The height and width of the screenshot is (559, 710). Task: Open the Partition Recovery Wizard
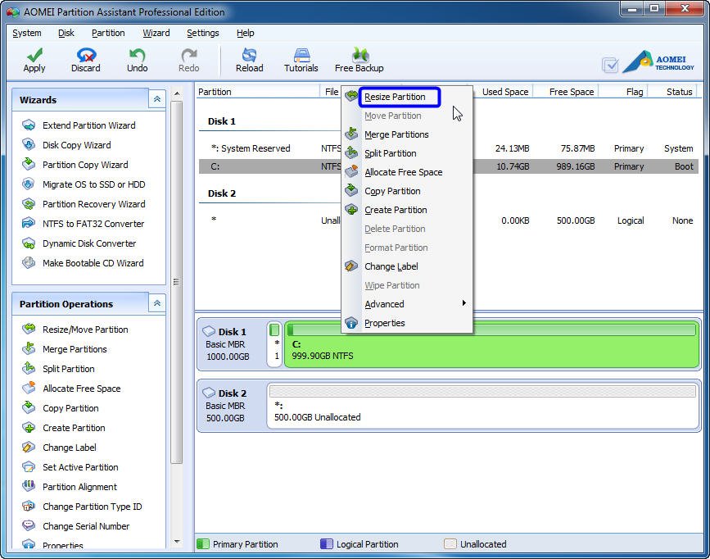click(93, 204)
